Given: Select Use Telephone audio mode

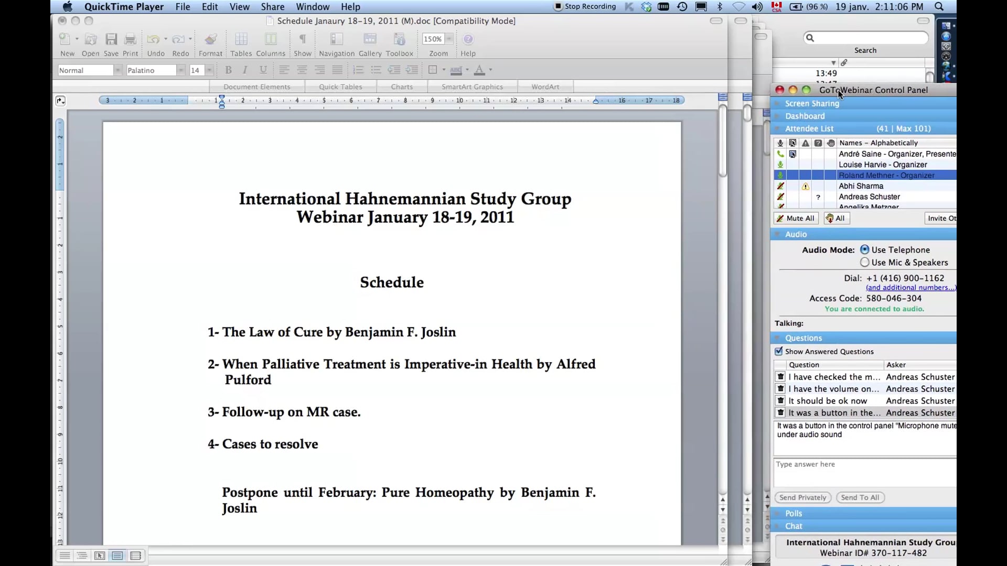Looking at the screenshot, I should 864,249.
